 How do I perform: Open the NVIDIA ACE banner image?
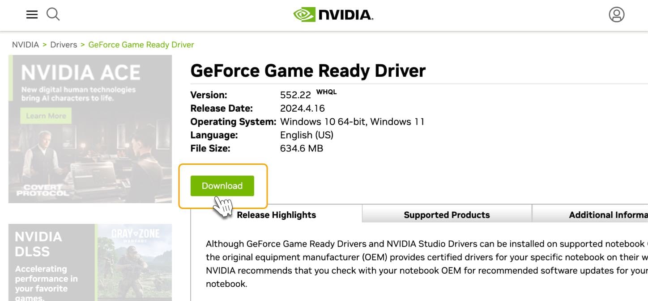pos(90,129)
